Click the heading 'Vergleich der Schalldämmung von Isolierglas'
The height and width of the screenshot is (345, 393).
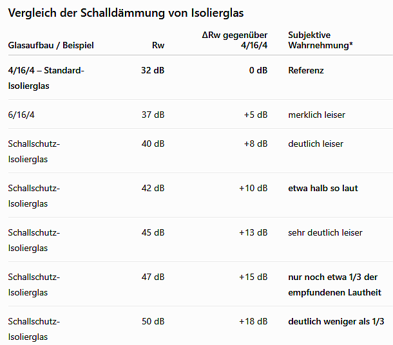click(126, 13)
